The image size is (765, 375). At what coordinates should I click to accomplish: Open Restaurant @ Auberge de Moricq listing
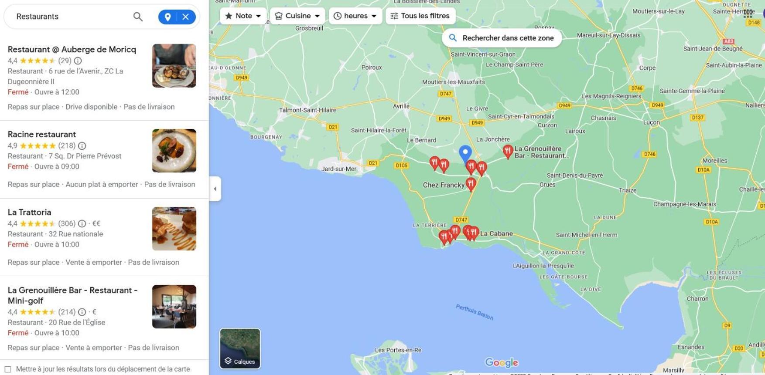coord(72,49)
